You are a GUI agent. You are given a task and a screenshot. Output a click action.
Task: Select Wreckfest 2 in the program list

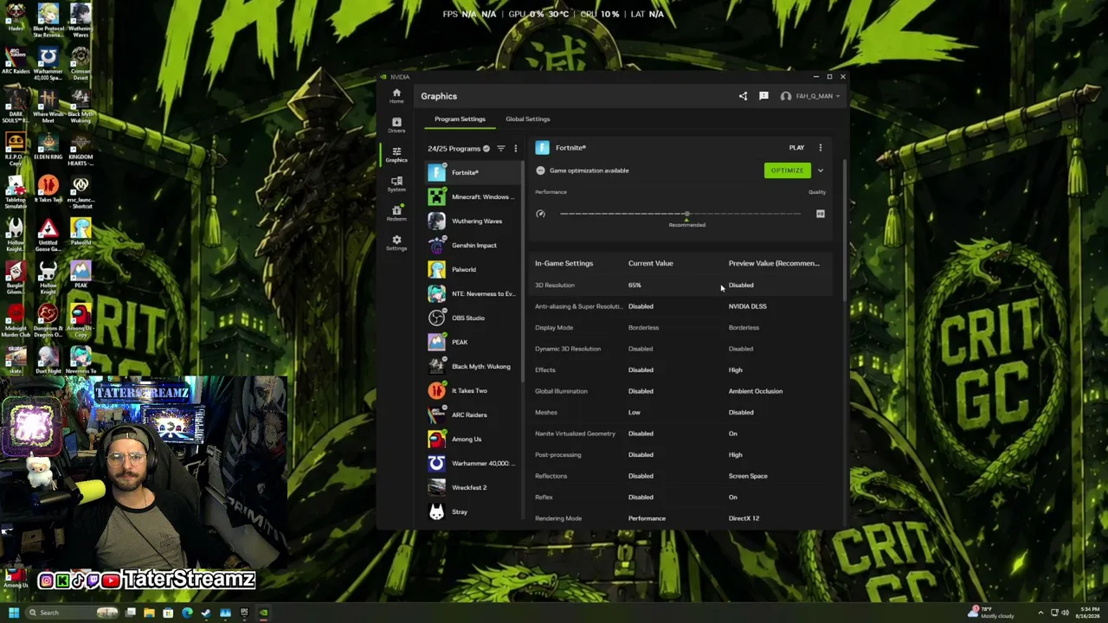click(473, 487)
